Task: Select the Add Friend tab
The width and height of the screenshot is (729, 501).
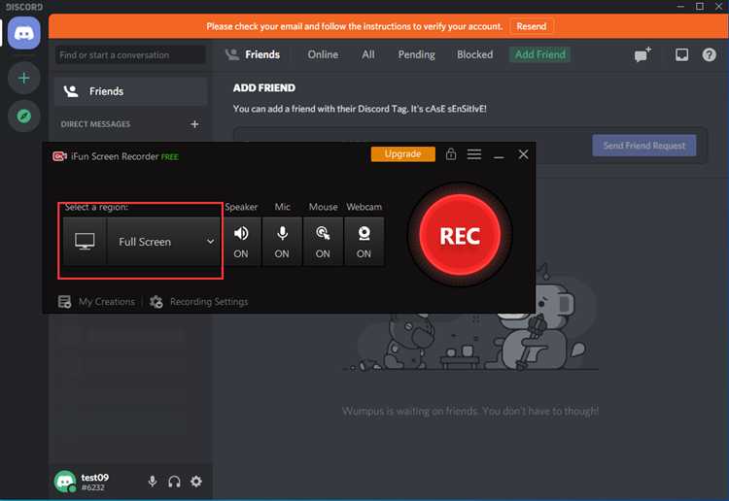Action: 539,54
